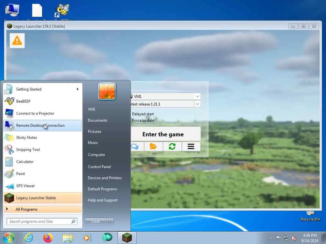Click the Legacy Launcher taskbar grass block
This screenshot has height=244, width=326.
[127, 238]
